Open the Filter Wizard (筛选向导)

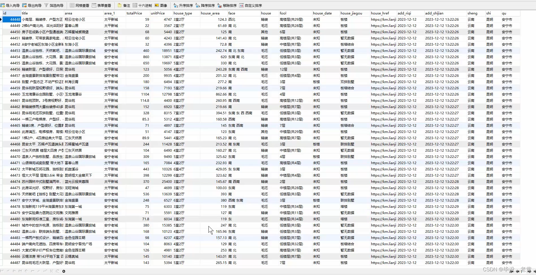[54, 5]
